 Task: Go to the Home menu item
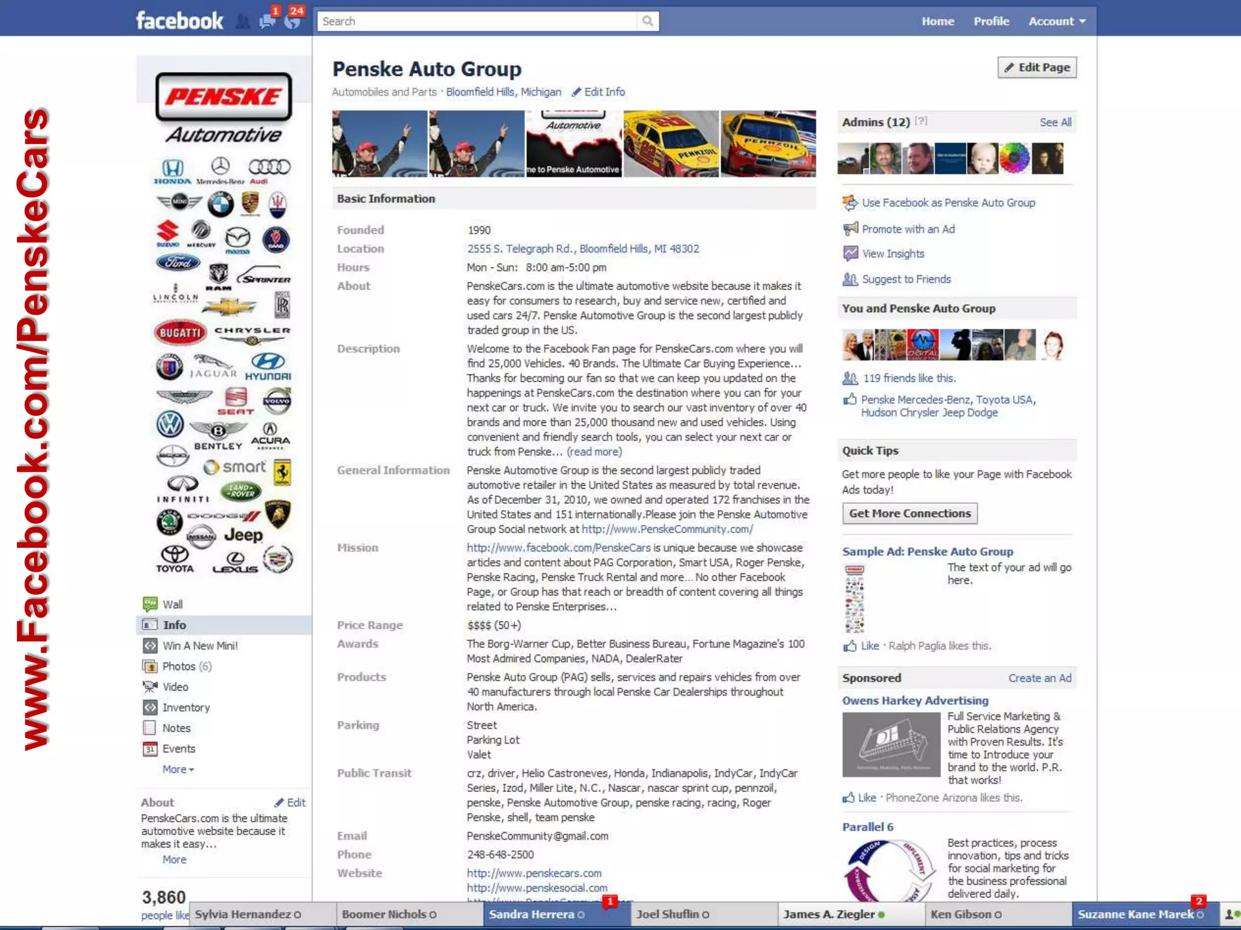(x=937, y=21)
